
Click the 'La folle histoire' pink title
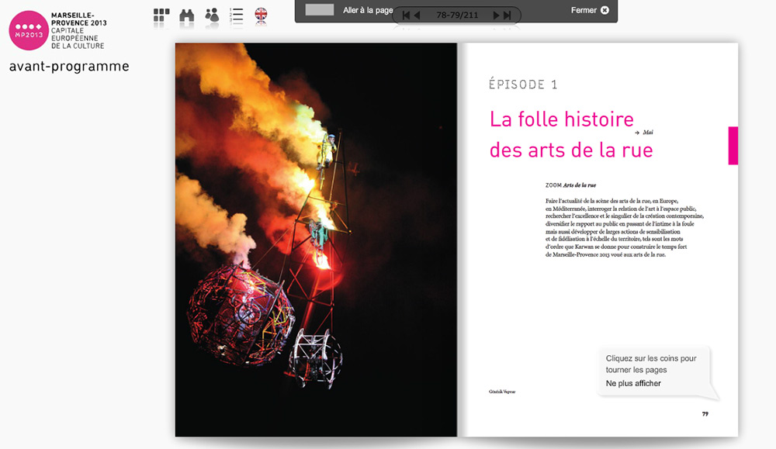pyautogui.click(x=562, y=119)
